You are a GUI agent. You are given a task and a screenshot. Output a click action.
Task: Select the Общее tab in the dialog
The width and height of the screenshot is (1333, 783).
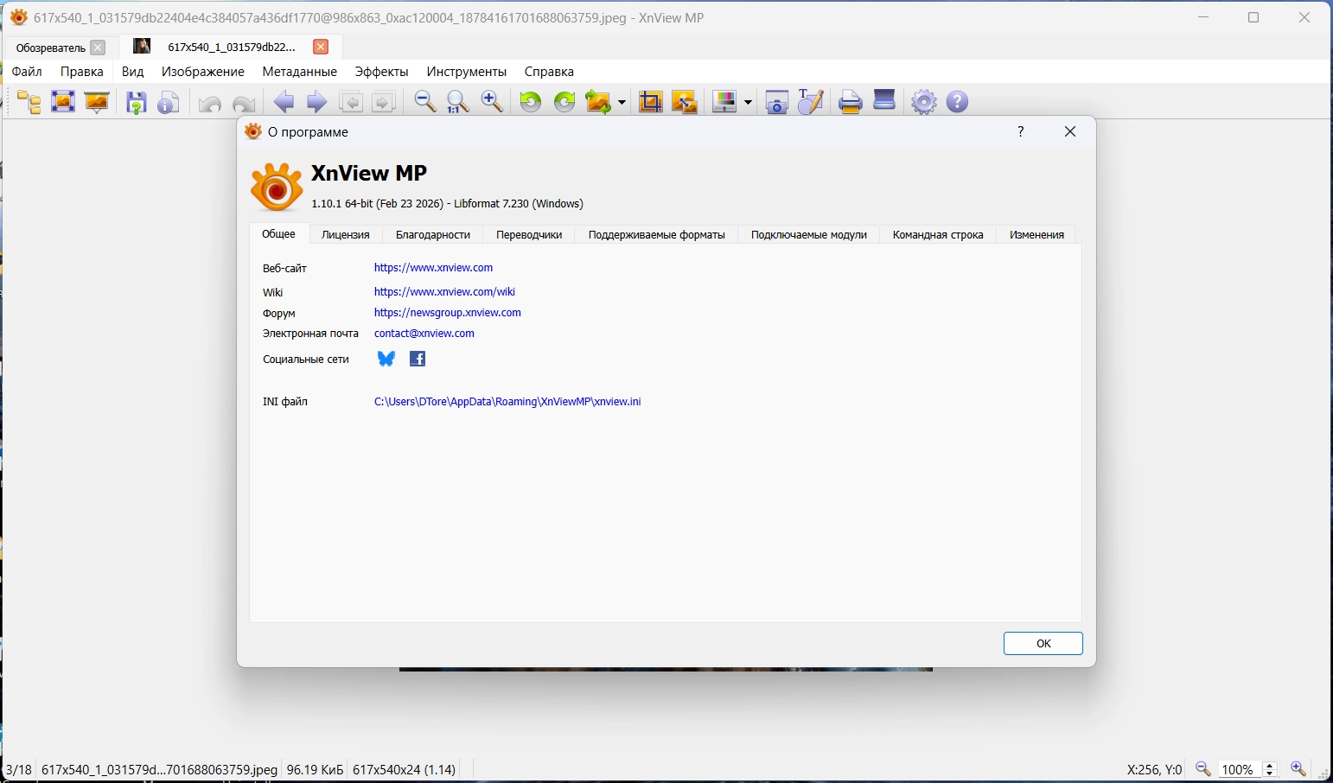[279, 234]
